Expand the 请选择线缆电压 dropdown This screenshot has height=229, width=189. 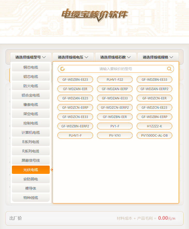click(x=73, y=57)
